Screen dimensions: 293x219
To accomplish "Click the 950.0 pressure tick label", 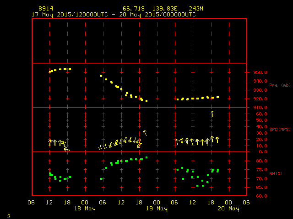I will (x=260, y=72).
